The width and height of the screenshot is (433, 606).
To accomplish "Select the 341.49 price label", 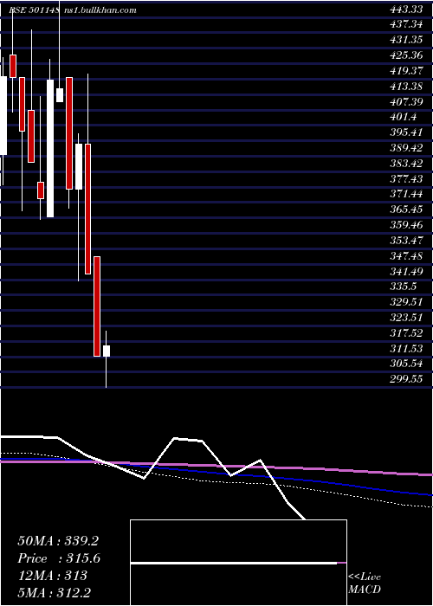I will click(406, 272).
